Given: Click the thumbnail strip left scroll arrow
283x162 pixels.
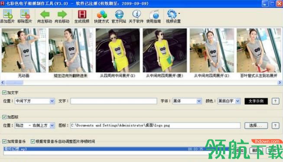Looking at the screenshot, I should point(3,83).
